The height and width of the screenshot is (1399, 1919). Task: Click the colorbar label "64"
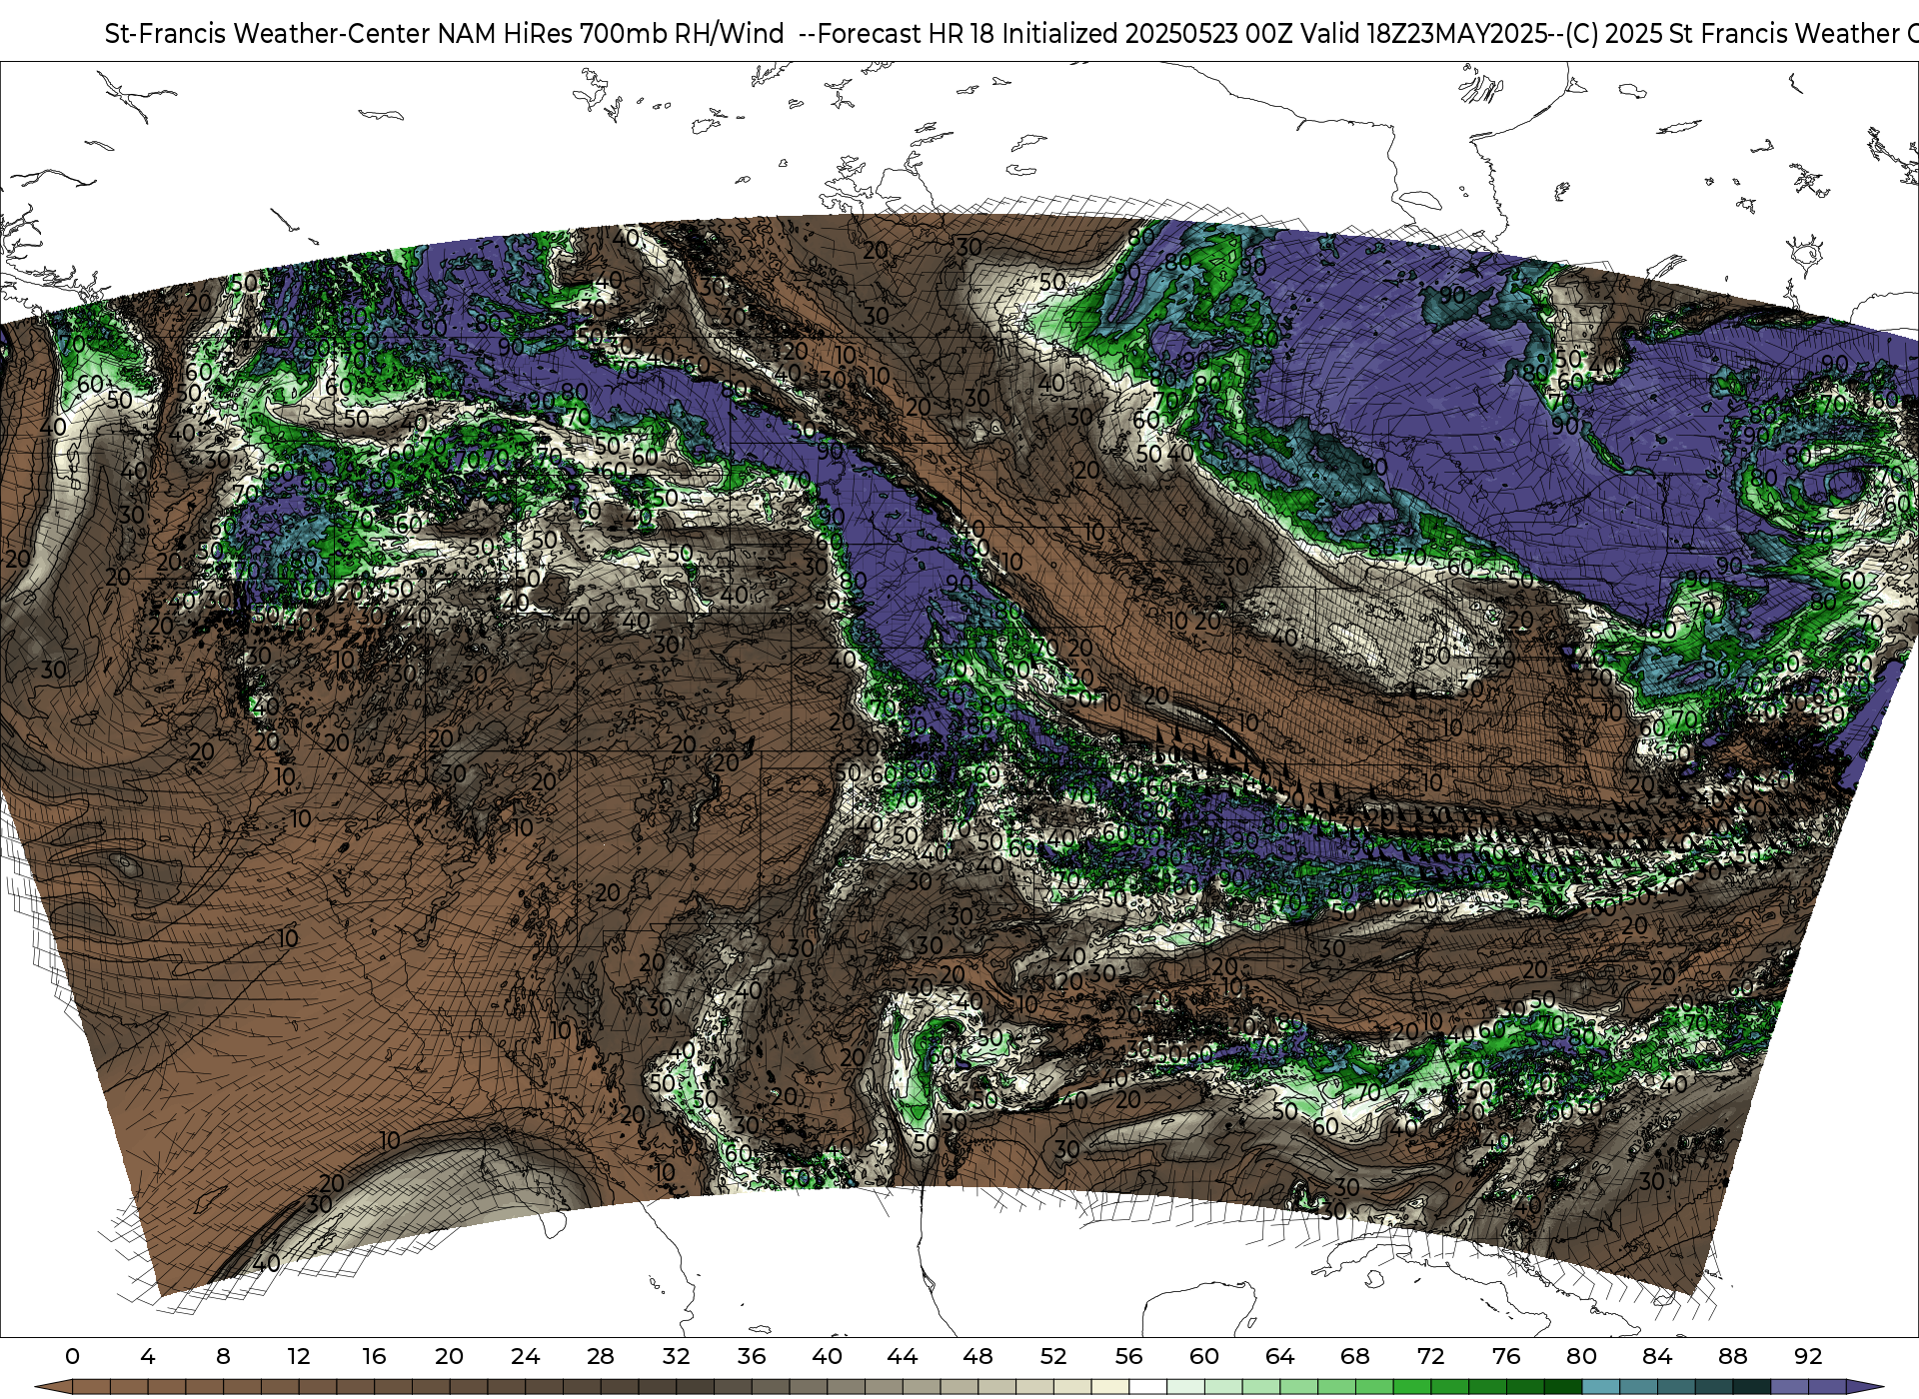[1279, 1356]
